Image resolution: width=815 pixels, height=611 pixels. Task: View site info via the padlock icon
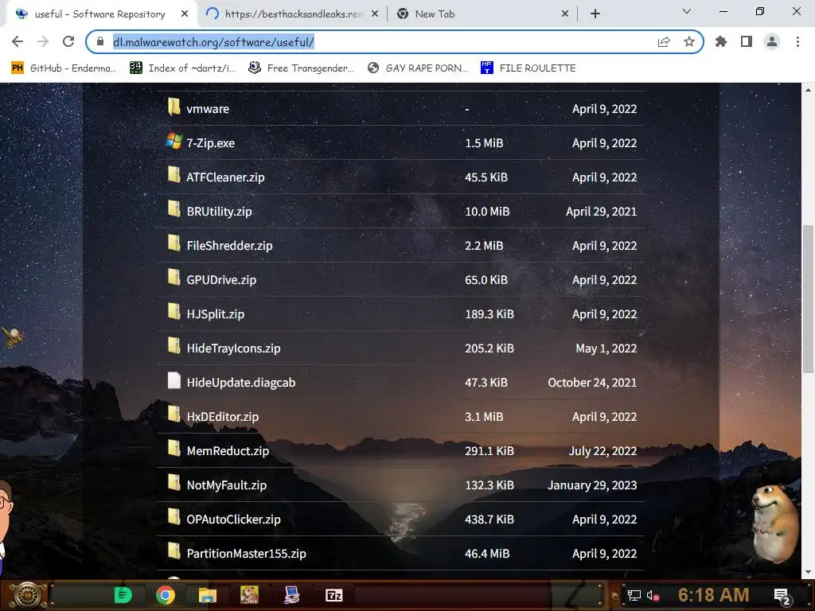coord(101,41)
